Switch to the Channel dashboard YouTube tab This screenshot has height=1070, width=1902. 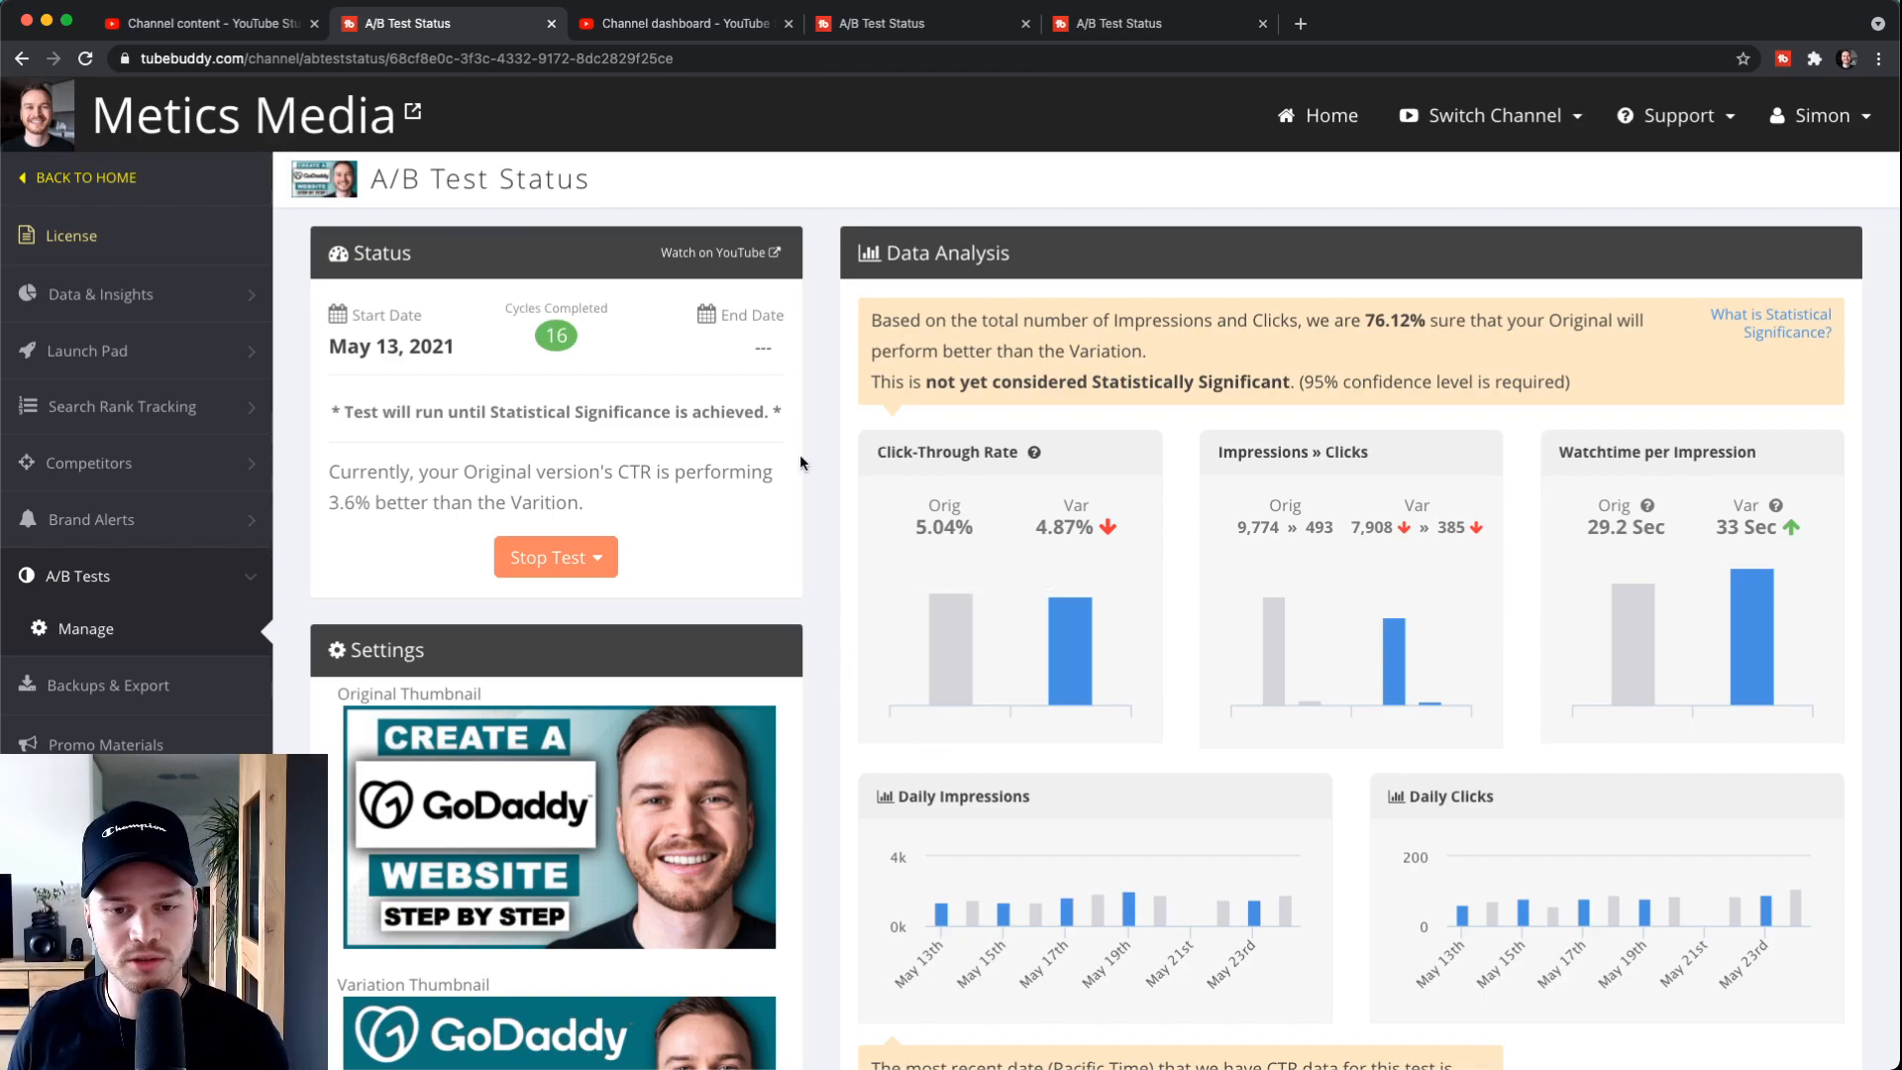(x=686, y=23)
